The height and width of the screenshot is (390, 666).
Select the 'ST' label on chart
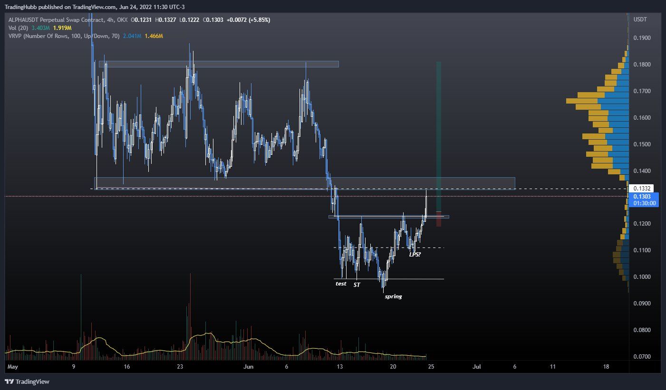(x=357, y=285)
